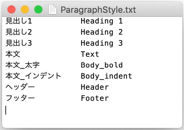Click the text 見出し1
184x130 pixels.
click(x=19, y=21)
